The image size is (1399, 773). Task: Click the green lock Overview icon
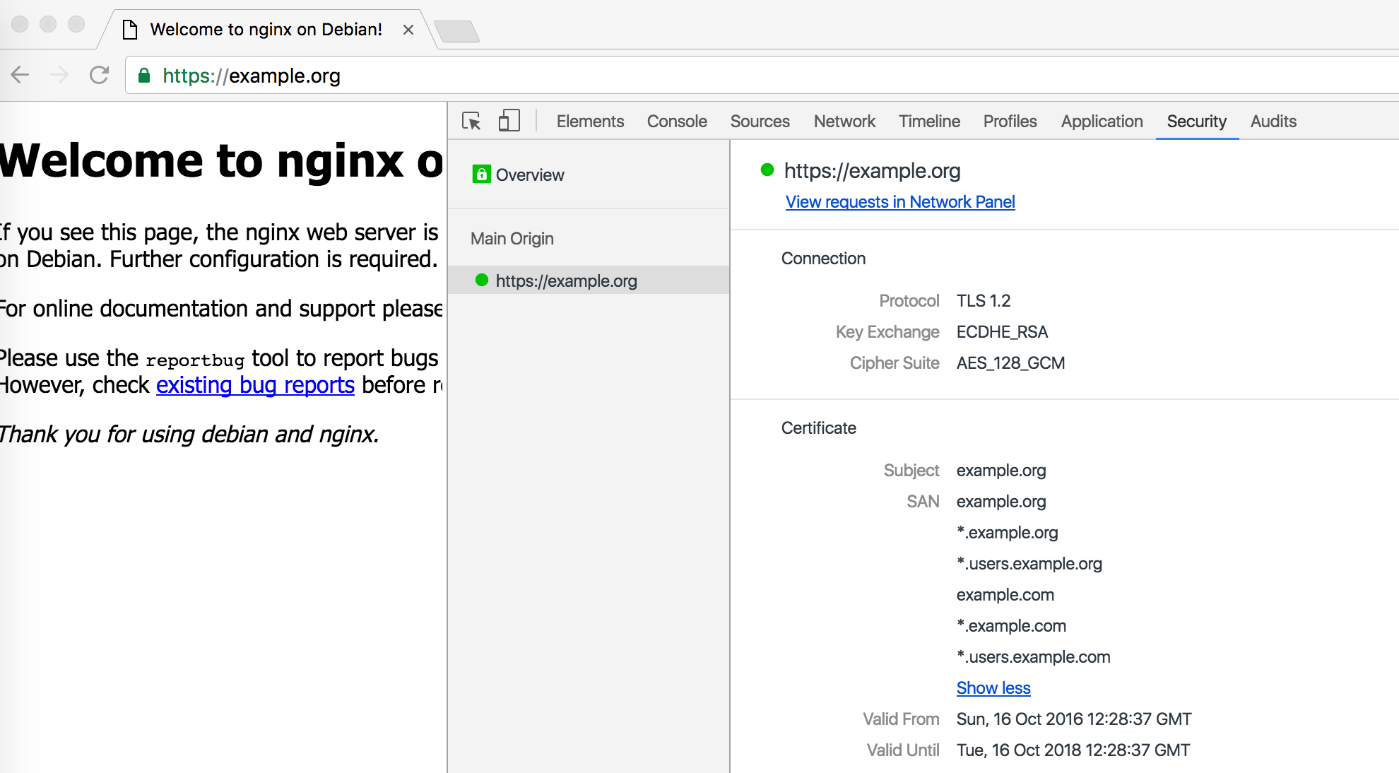[481, 175]
